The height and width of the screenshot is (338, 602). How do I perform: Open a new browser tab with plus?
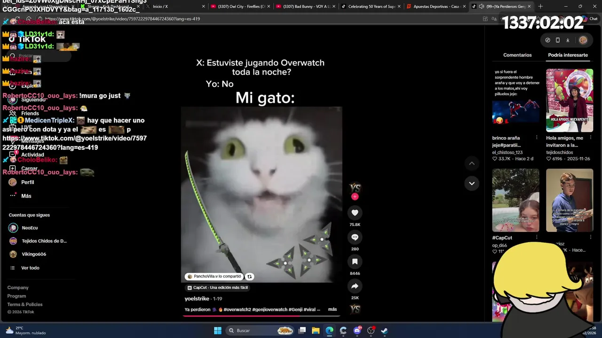(x=540, y=7)
